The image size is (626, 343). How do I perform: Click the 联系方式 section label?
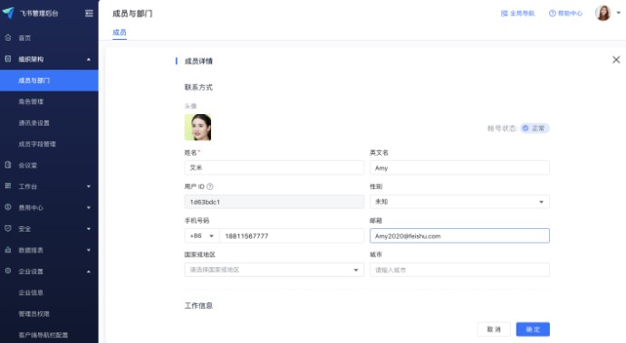(198, 88)
